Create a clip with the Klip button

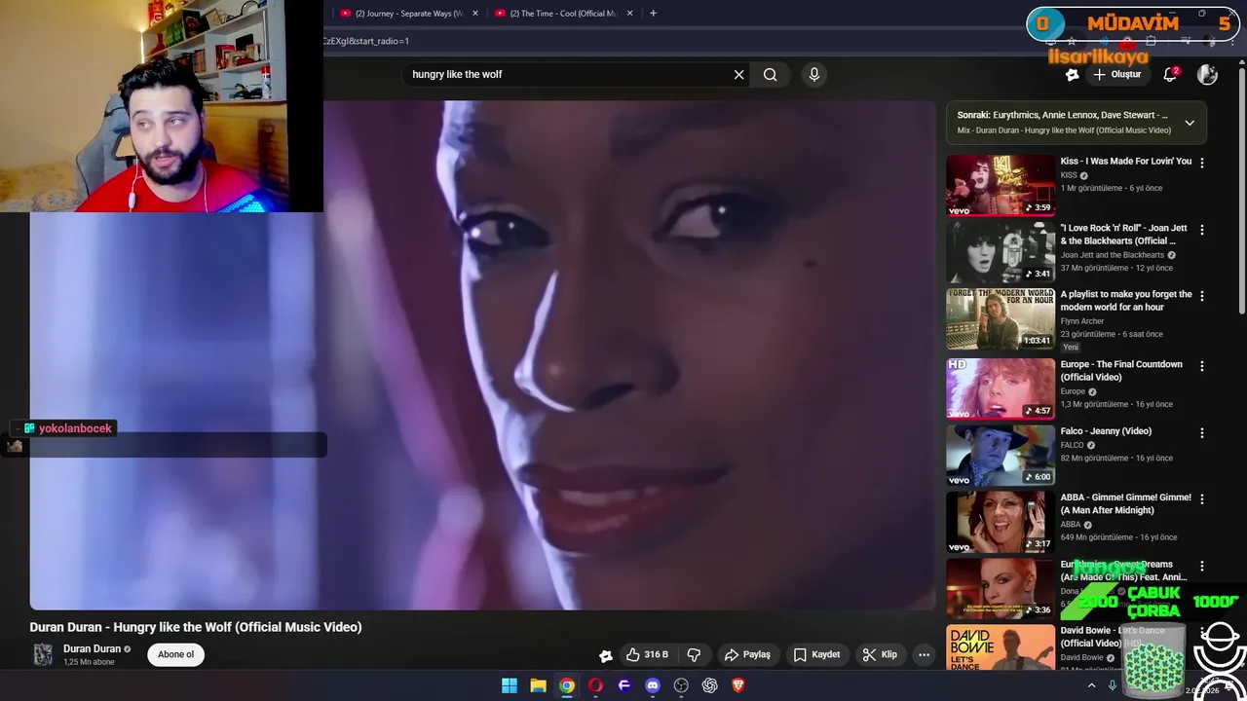(880, 654)
